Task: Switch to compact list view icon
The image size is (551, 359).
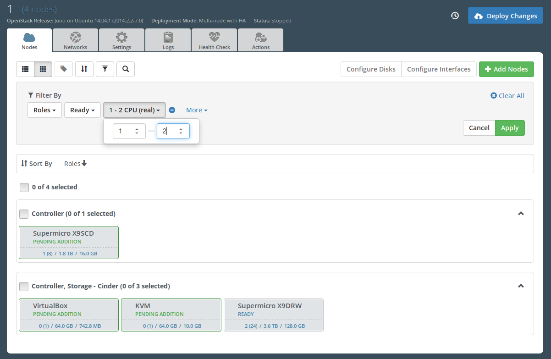Action: tap(25, 69)
